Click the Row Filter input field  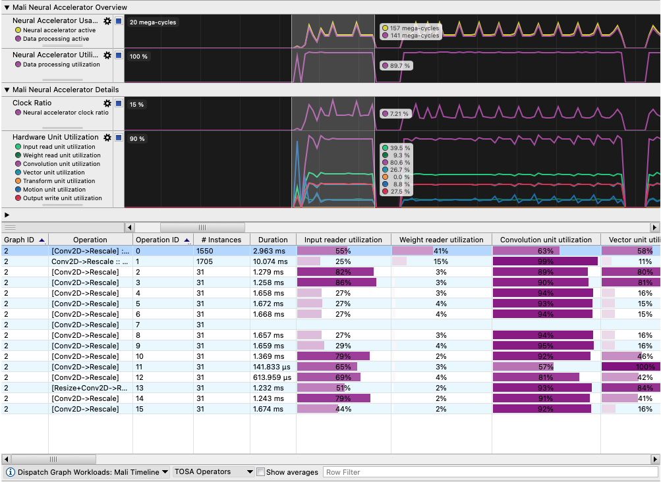pyautogui.click(x=490, y=472)
